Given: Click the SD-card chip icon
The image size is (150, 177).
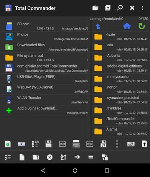Looking at the screenshot, I should [x=9, y=26].
